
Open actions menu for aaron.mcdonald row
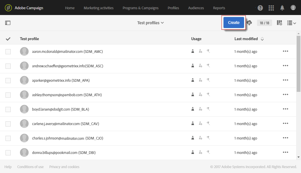(285, 51)
